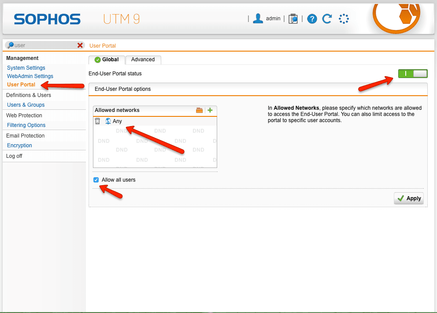This screenshot has height=313, width=437.
Task: Toggle the End-User Portal status switch
Action: point(413,74)
